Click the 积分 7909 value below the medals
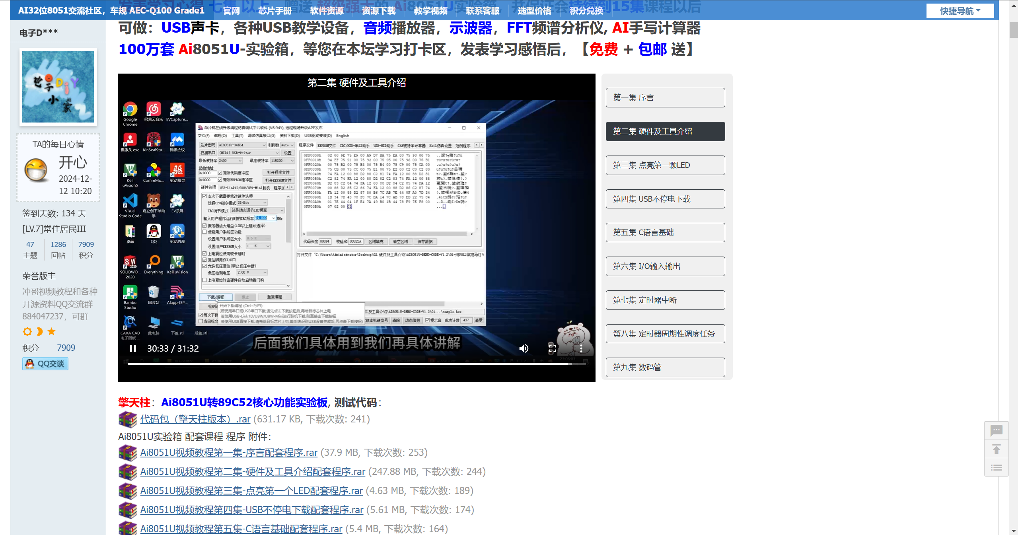The image size is (1018, 535). tap(66, 348)
